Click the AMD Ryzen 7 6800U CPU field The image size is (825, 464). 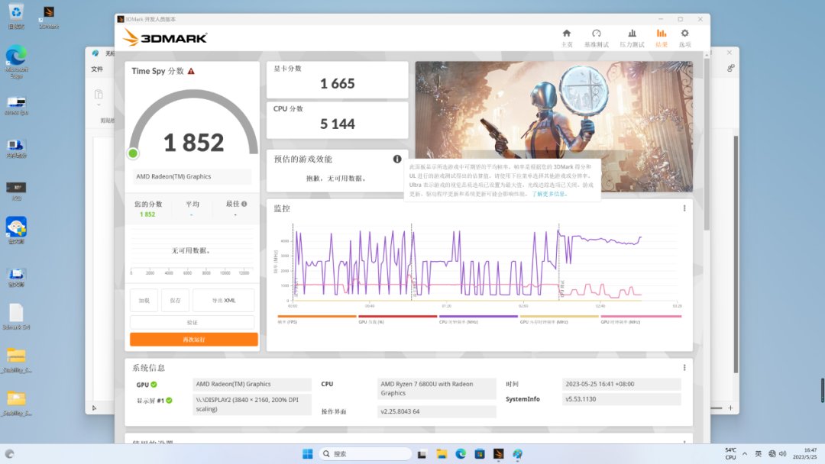pyautogui.click(x=437, y=388)
